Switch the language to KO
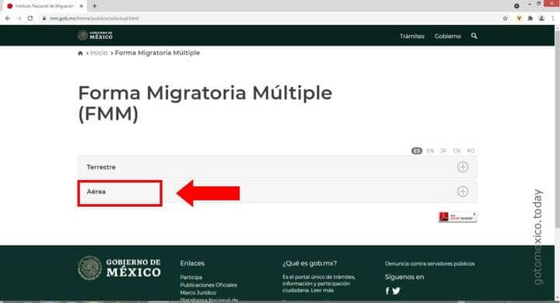The width and height of the screenshot is (560, 303). 471,151
